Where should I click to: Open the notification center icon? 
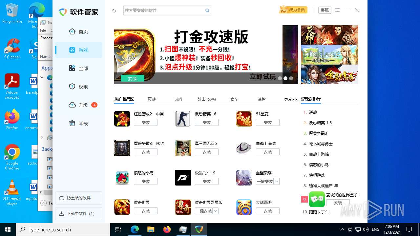(409, 229)
